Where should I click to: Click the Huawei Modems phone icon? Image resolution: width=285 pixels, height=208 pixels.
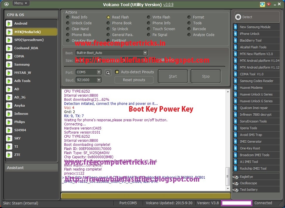(x=235, y=88)
